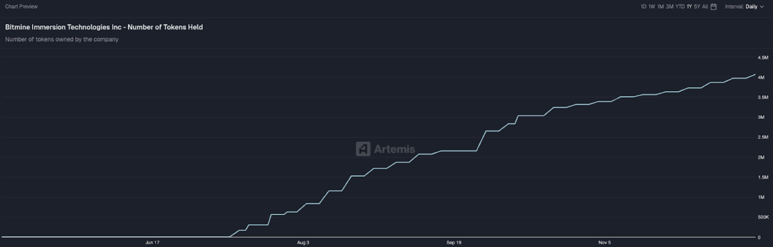The image size is (773, 247).
Task: Switch to the 1W time range
Action: (x=652, y=7)
